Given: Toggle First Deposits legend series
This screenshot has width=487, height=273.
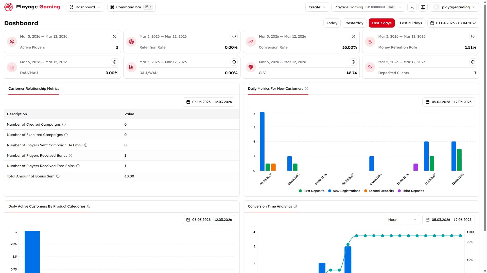Looking at the screenshot, I should pyautogui.click(x=311, y=191).
